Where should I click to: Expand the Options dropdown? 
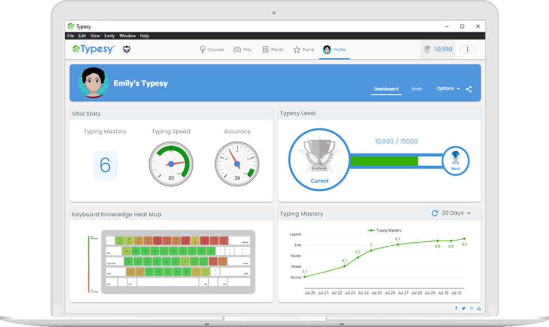pos(448,89)
